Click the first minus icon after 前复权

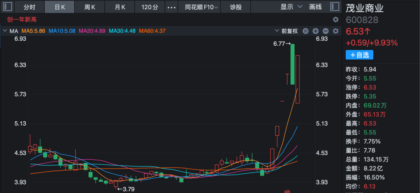click(x=305, y=31)
